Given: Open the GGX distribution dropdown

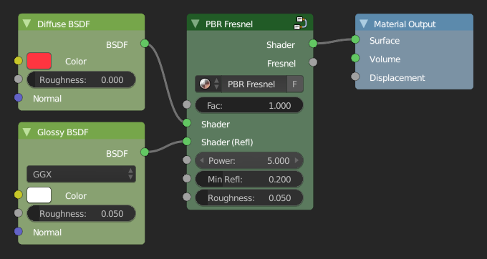Looking at the screenshot, I should 82,174.
